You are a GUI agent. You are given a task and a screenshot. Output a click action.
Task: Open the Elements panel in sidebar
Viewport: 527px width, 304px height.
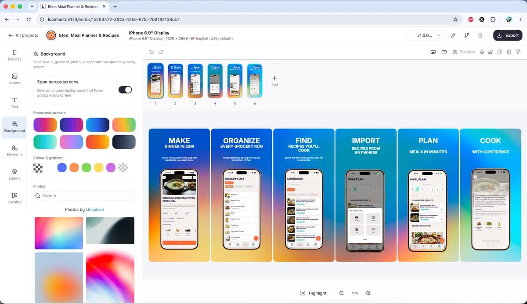(x=14, y=150)
